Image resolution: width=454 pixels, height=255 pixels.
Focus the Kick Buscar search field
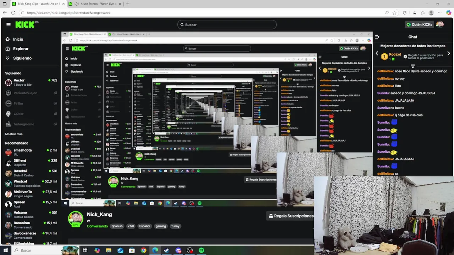click(x=227, y=24)
